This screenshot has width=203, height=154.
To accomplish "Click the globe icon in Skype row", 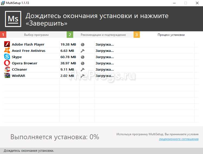I will pyautogui.click(x=83, y=57).
